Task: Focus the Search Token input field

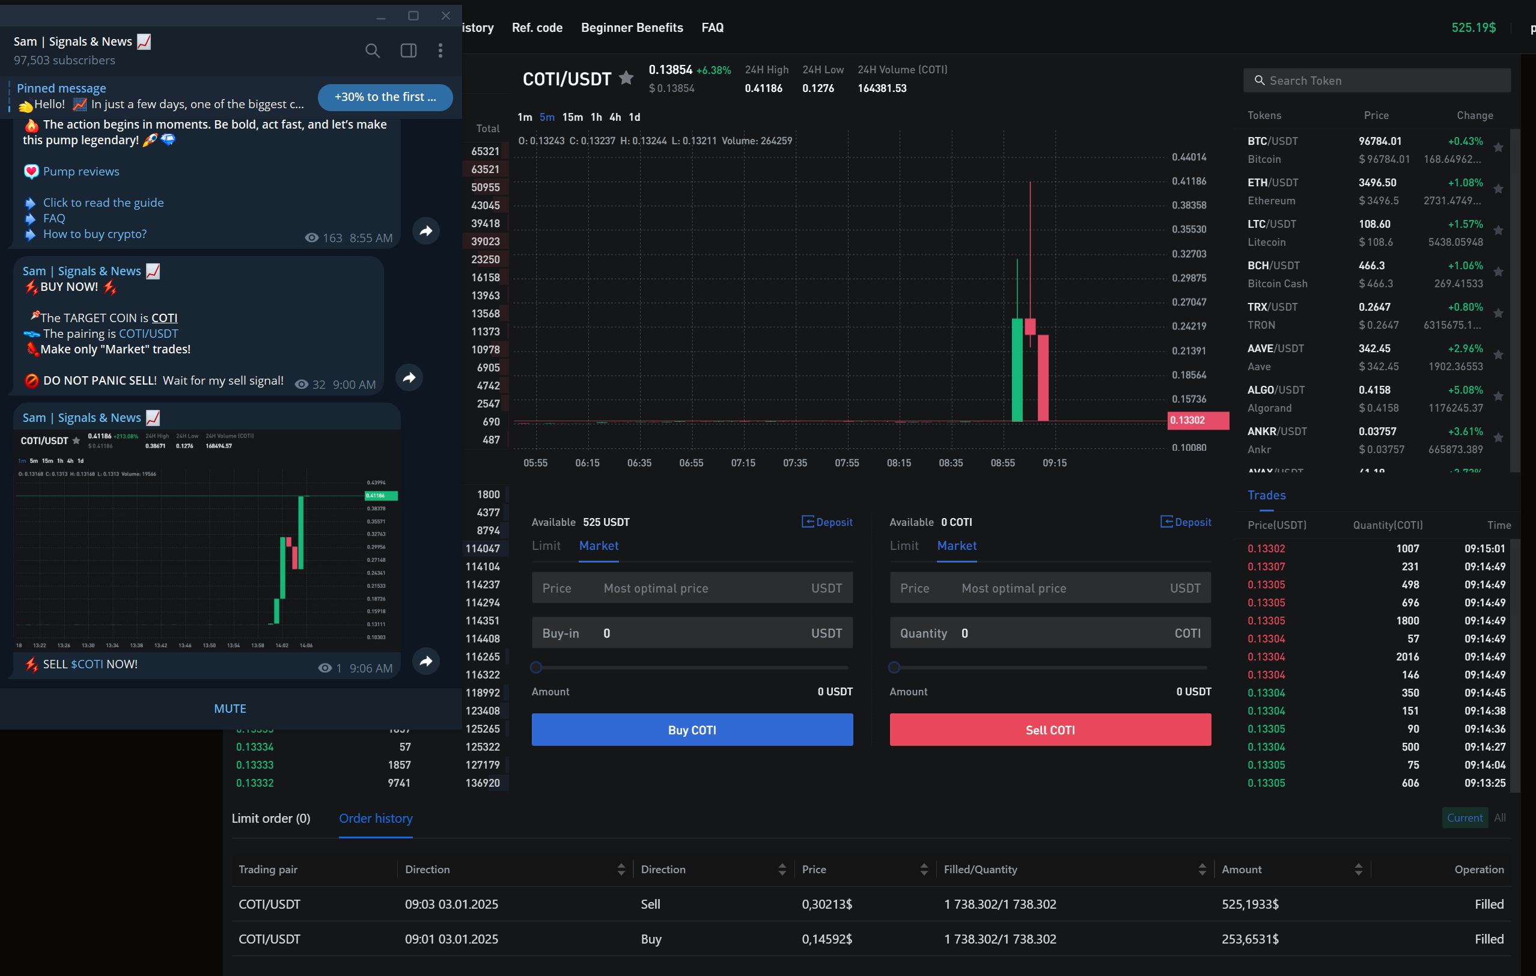Action: [x=1378, y=81]
